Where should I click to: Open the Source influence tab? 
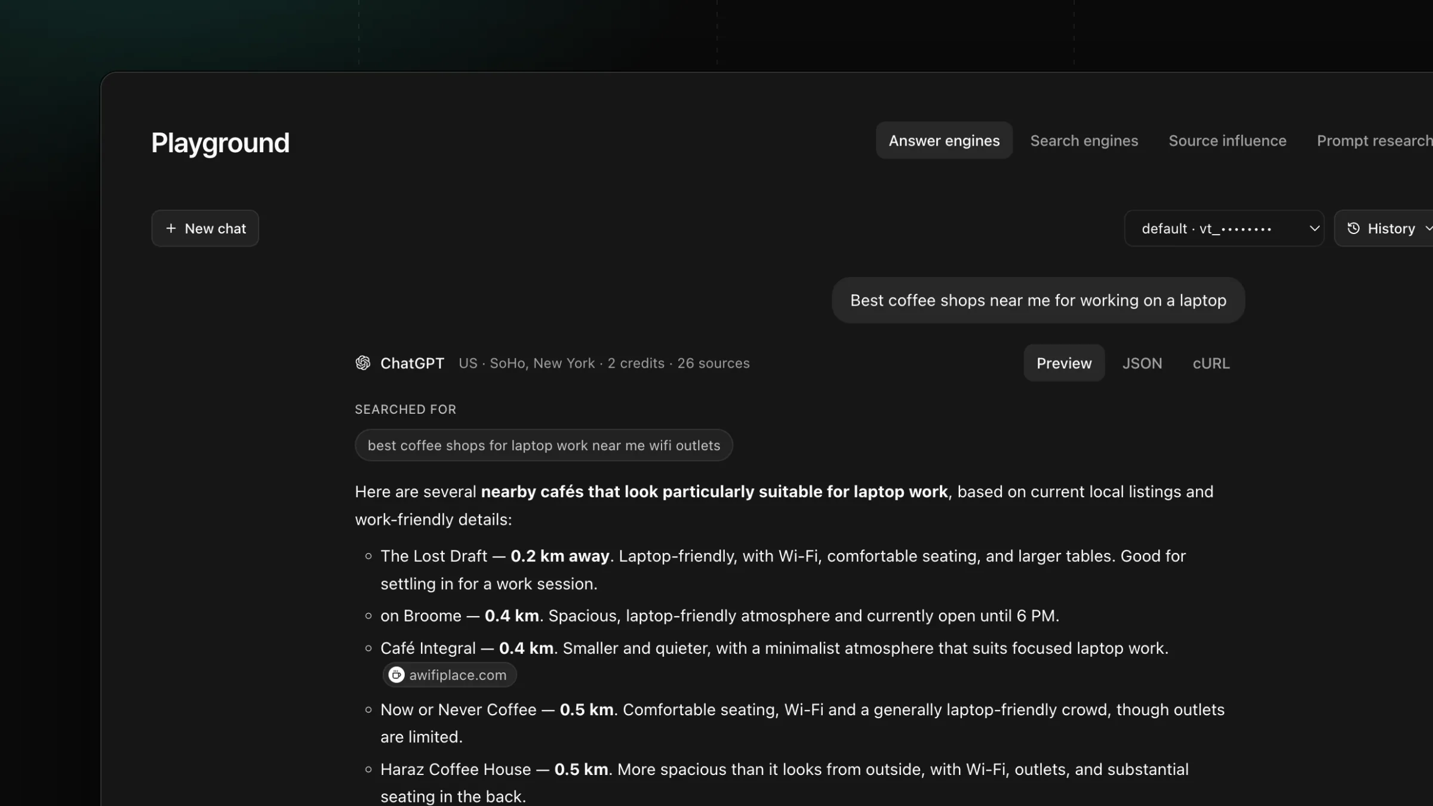click(1227, 141)
